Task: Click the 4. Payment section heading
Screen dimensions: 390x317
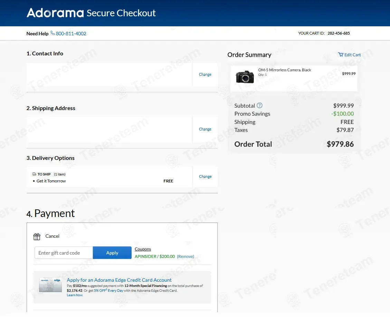Action: click(x=50, y=213)
